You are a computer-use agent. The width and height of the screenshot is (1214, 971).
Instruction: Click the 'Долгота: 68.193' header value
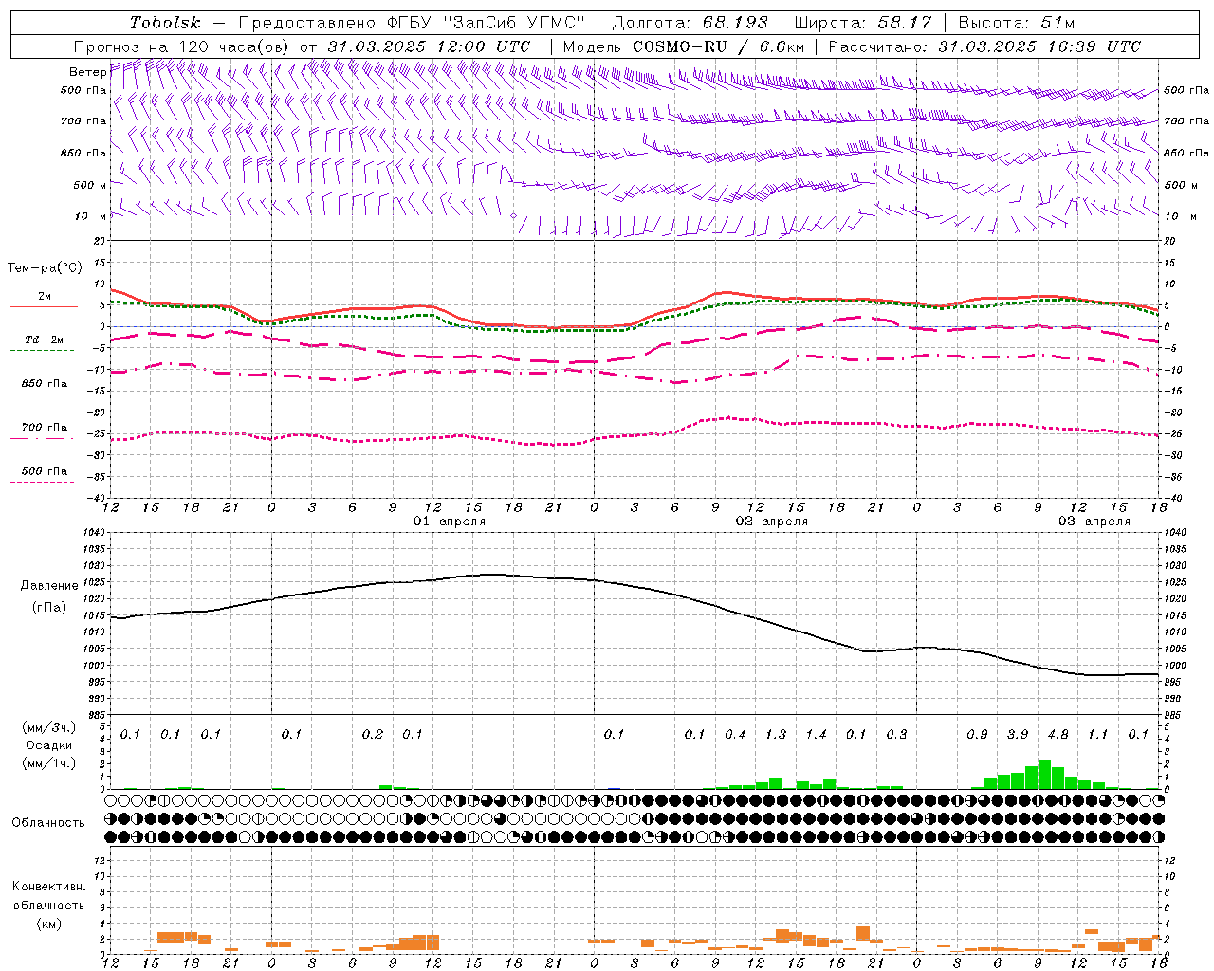coord(689,23)
